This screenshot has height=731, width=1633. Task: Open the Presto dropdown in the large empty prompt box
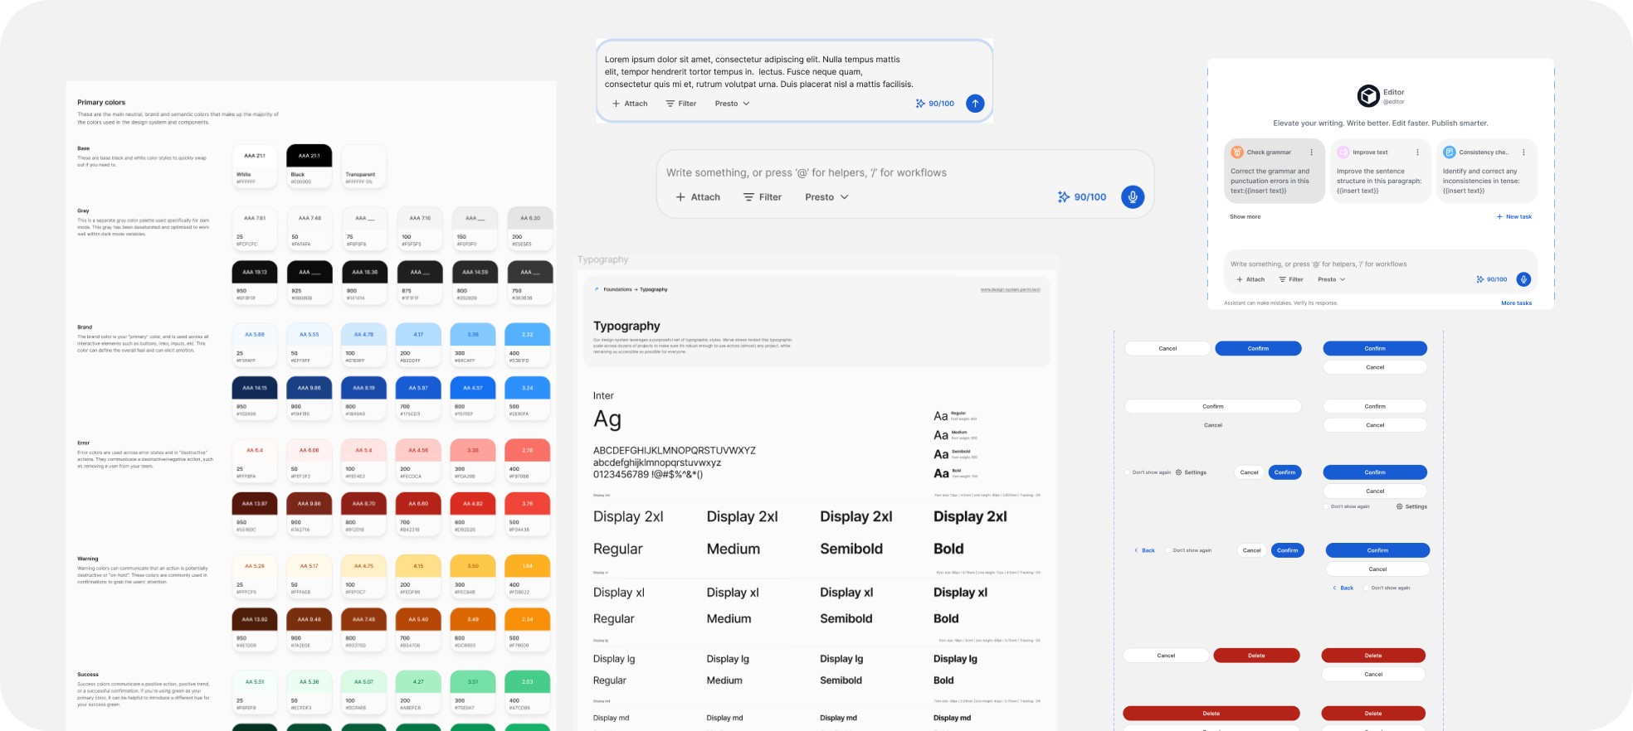(827, 197)
